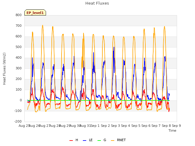Click the -100 y-axis tick label
The width and height of the screenshot is (195, 146).
point(18,111)
